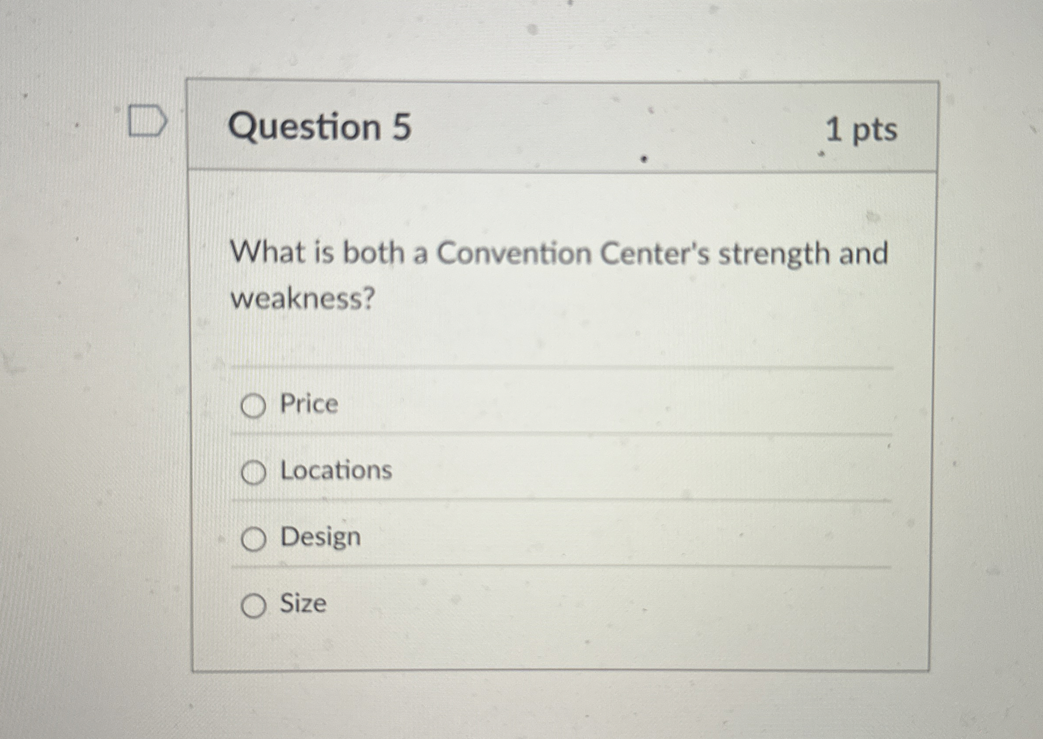Click the Question 5 heading
The height and width of the screenshot is (739, 1043).
point(319,127)
